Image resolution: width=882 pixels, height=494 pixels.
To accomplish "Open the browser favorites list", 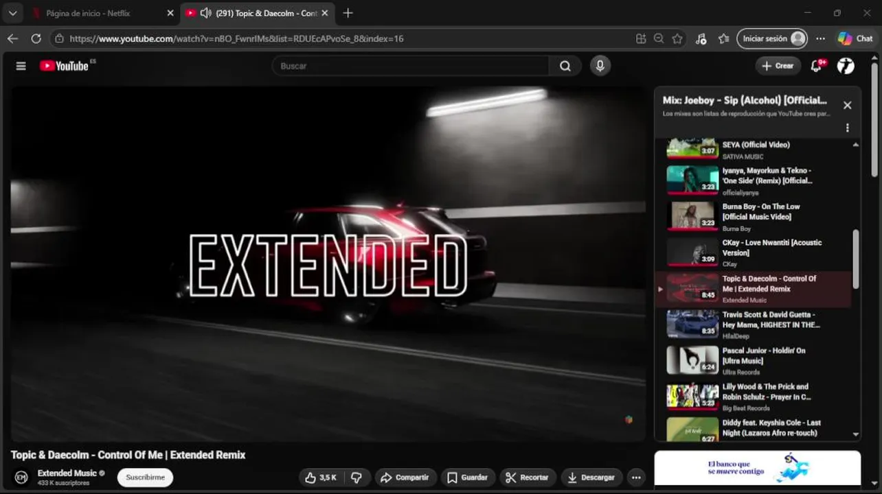I will pyautogui.click(x=723, y=38).
